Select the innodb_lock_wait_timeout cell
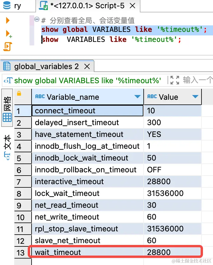The image size is (213, 265). pos(88,158)
